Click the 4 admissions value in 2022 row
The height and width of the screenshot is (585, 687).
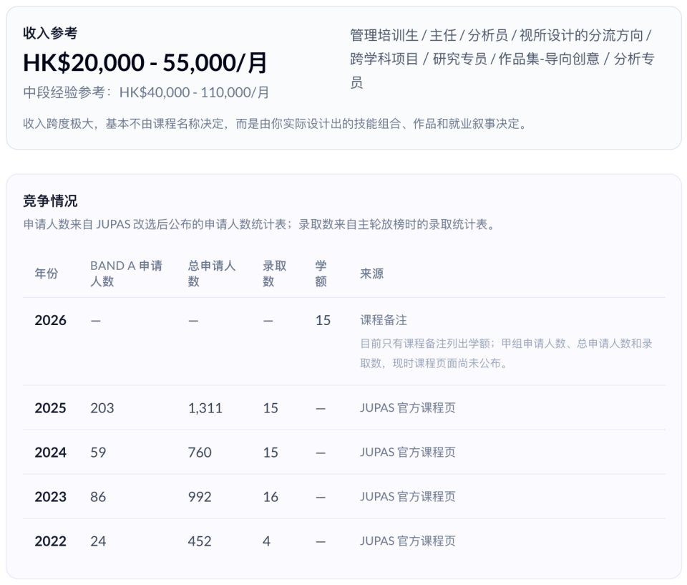pyautogui.click(x=266, y=541)
